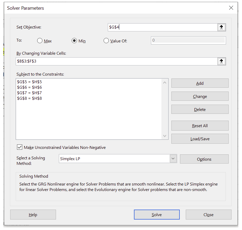Select the Max radio button

40,41
